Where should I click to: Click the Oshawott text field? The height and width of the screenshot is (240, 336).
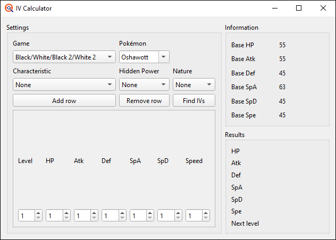(x=139, y=57)
